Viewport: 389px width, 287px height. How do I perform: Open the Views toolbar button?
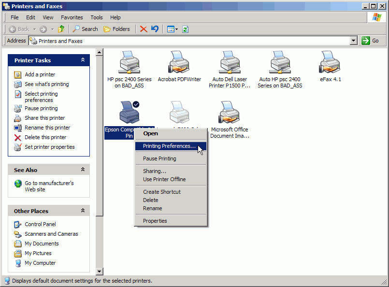(173, 29)
